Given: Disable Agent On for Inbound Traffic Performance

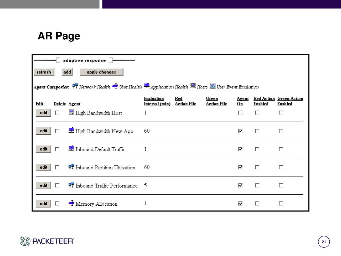Looking at the screenshot, I should pyautogui.click(x=240, y=185).
